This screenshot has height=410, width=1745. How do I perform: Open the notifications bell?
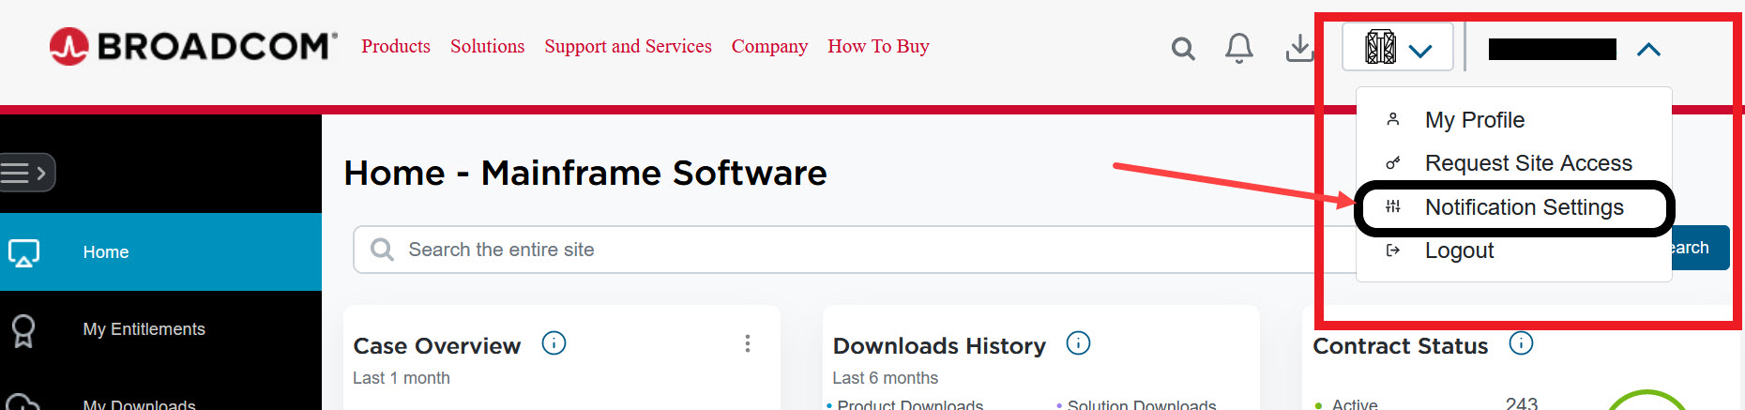1239,48
